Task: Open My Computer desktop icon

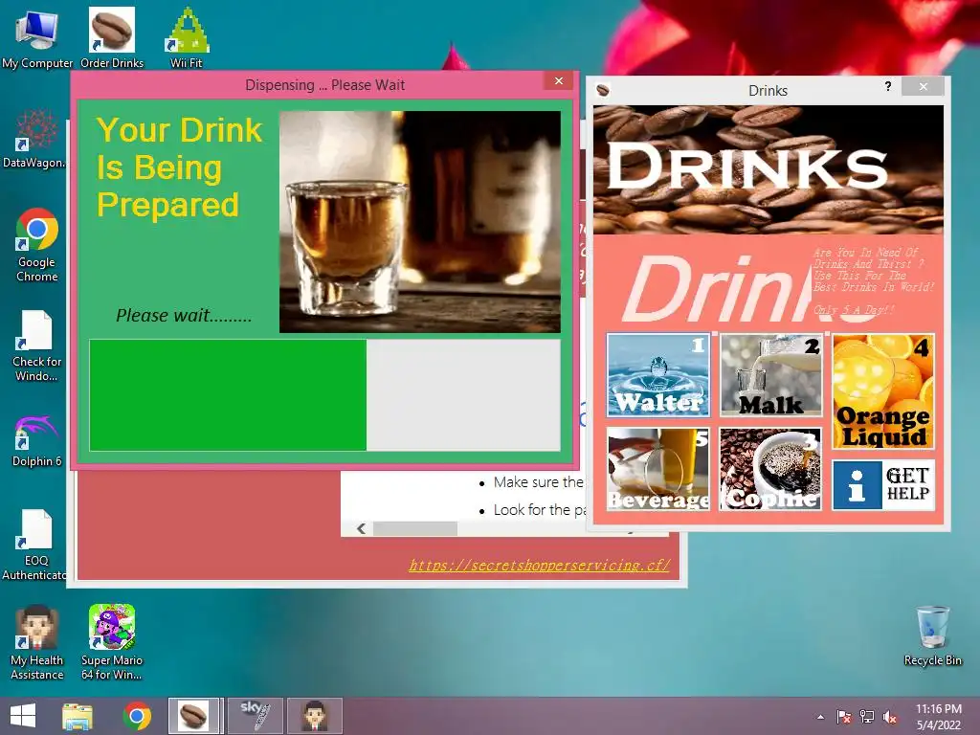Action: click(x=37, y=39)
